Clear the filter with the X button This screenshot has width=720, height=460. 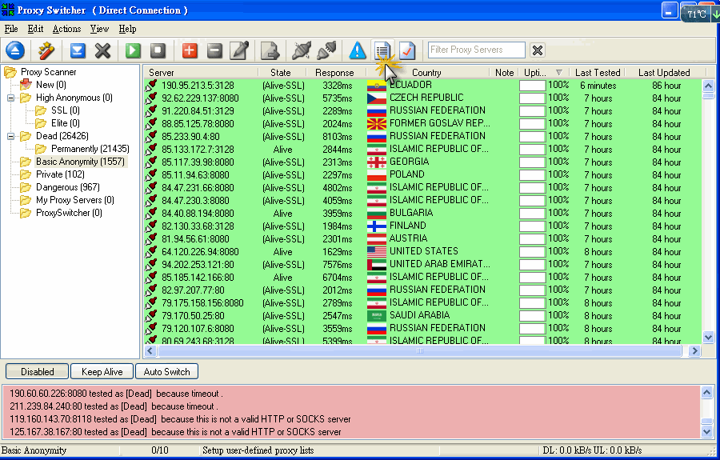(x=538, y=50)
